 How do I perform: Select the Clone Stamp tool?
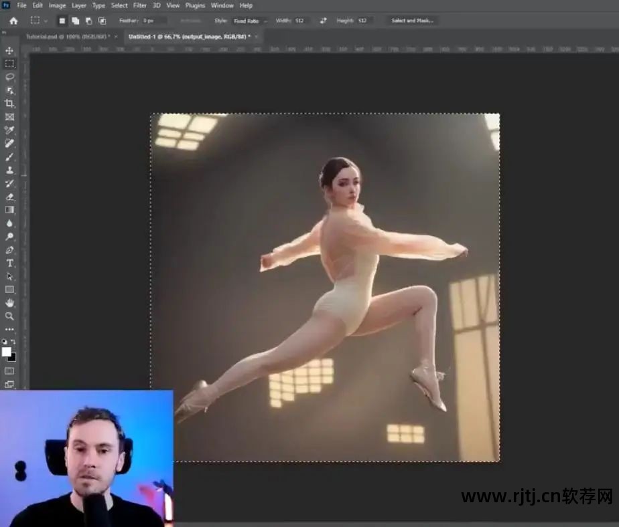(9, 170)
